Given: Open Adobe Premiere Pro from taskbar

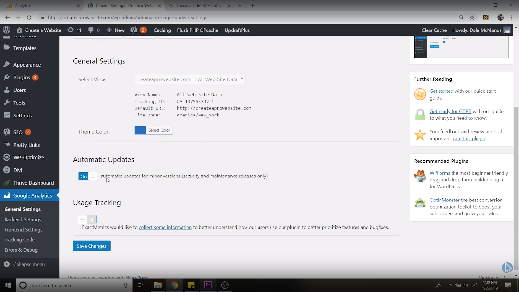Looking at the screenshot, I should tap(208, 285).
